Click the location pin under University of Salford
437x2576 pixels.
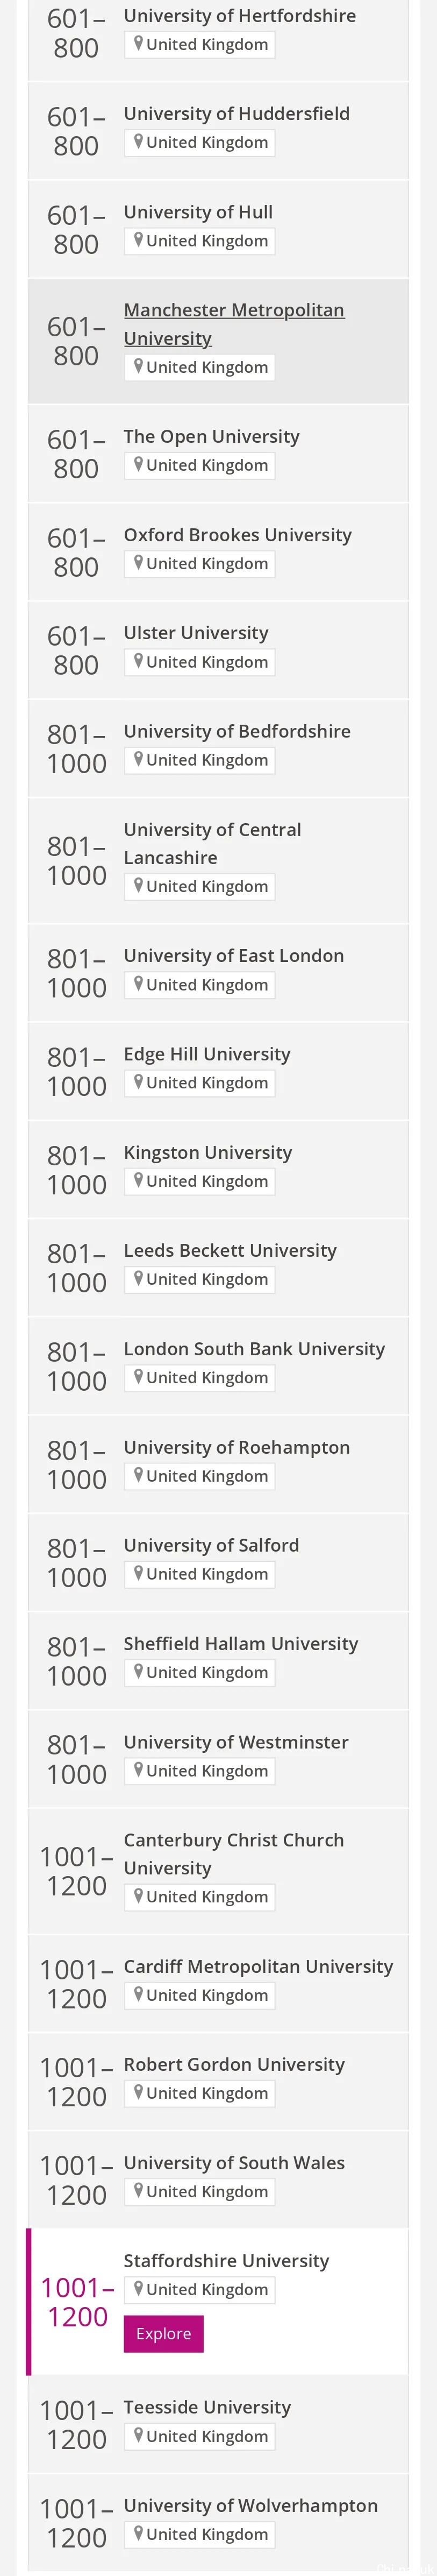click(x=138, y=1573)
